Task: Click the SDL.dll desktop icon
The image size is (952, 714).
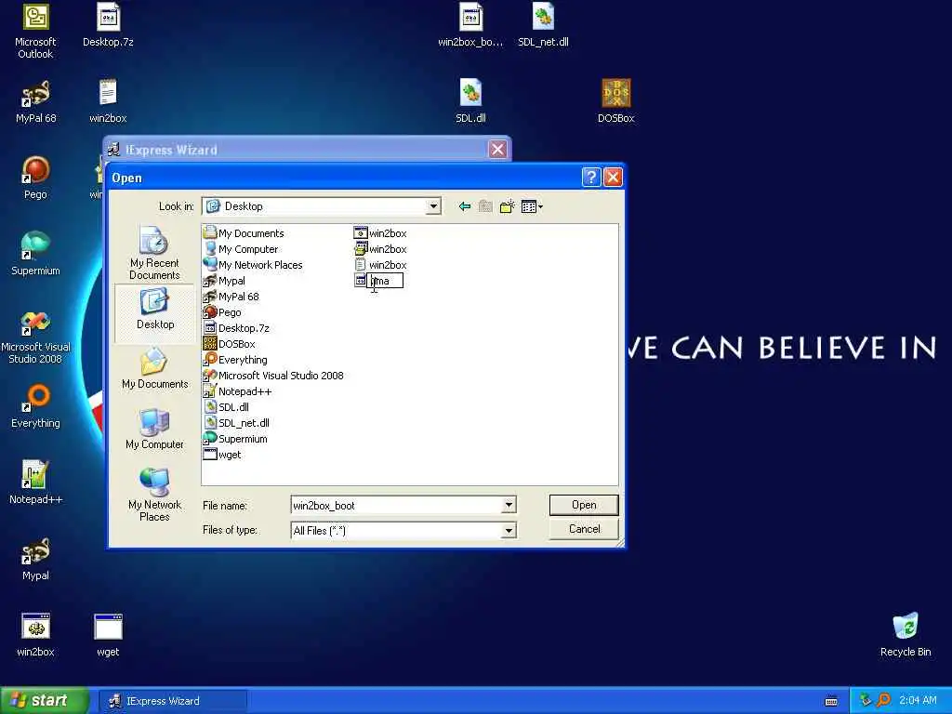Action: pyautogui.click(x=470, y=102)
